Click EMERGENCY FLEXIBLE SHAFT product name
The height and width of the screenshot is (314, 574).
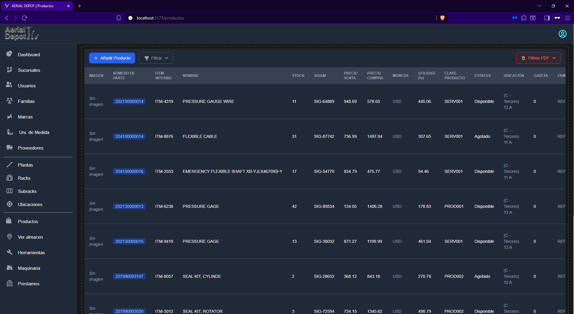(x=232, y=171)
